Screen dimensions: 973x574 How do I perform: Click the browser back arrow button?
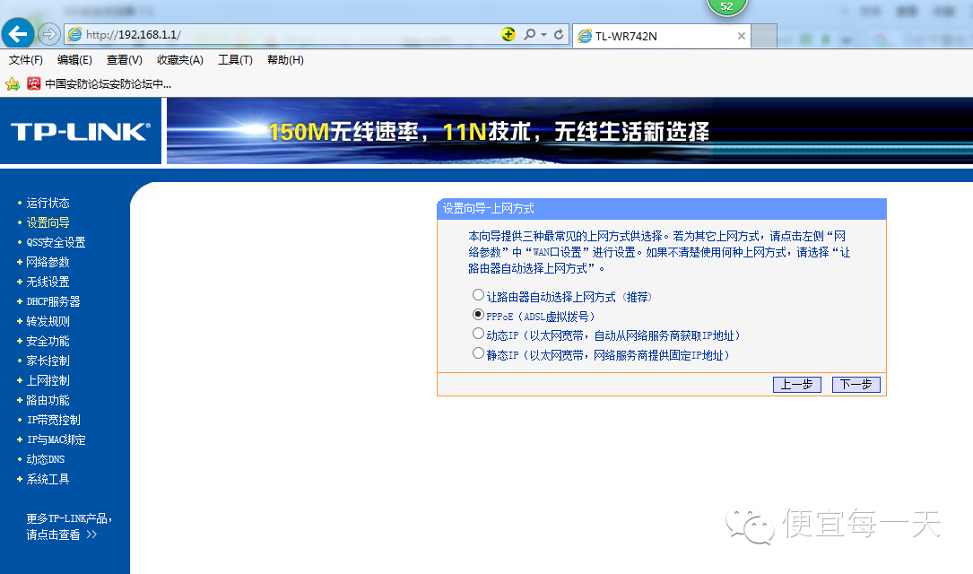18,33
